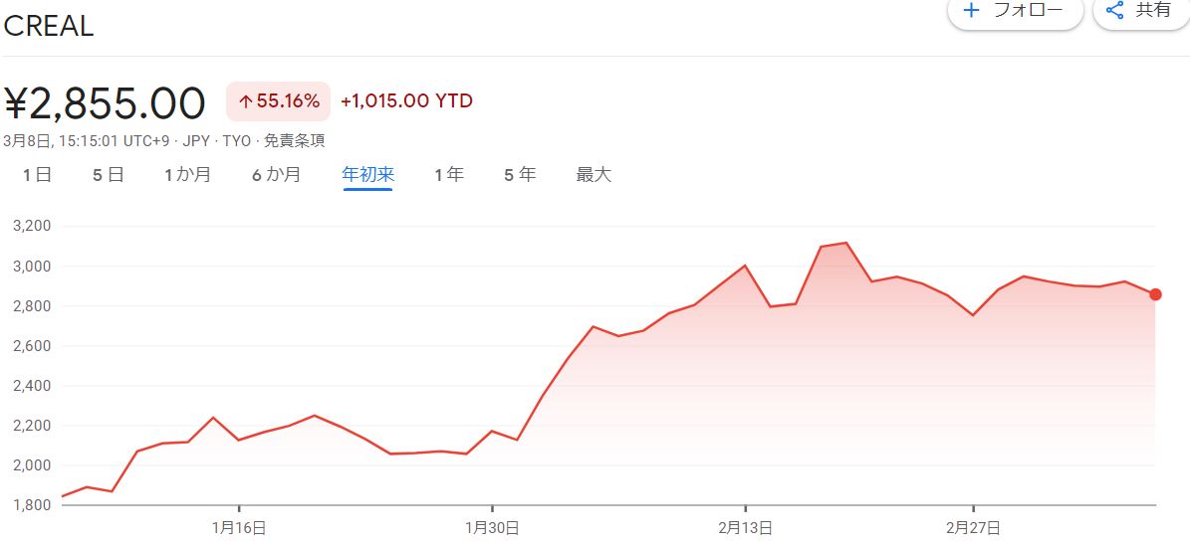Click the up arrow in 55.16% badge
This screenshot has width=1190, height=548.
coord(245,101)
